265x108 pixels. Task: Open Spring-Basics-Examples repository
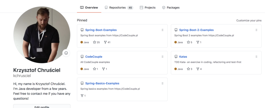click(102, 83)
